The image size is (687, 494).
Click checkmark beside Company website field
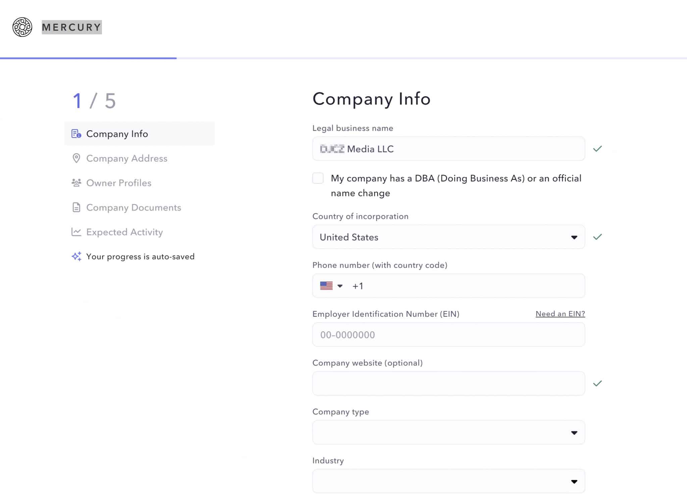(x=597, y=383)
